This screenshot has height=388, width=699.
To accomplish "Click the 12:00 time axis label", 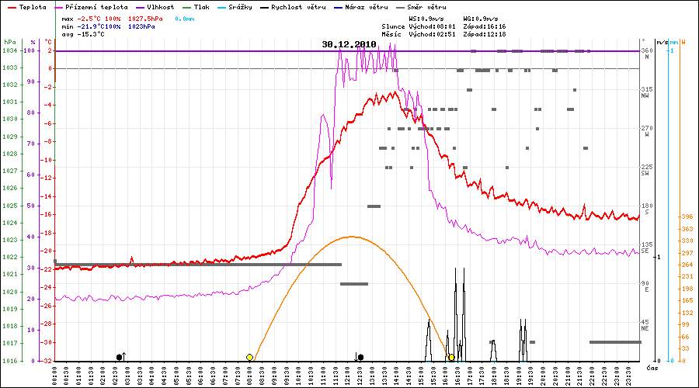I will 348,376.
